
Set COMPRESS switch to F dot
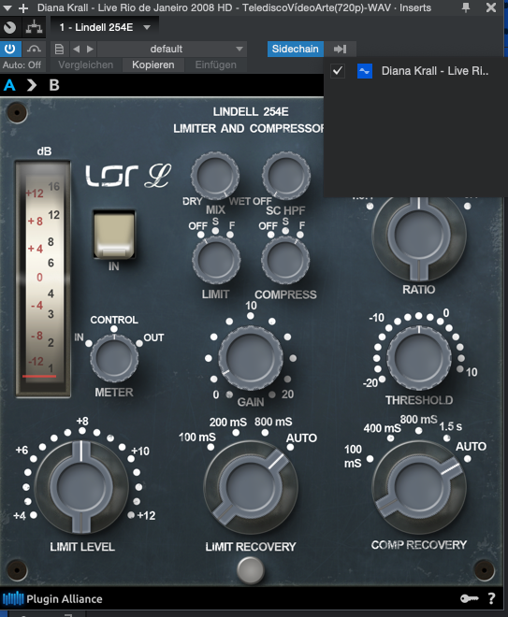click(300, 235)
